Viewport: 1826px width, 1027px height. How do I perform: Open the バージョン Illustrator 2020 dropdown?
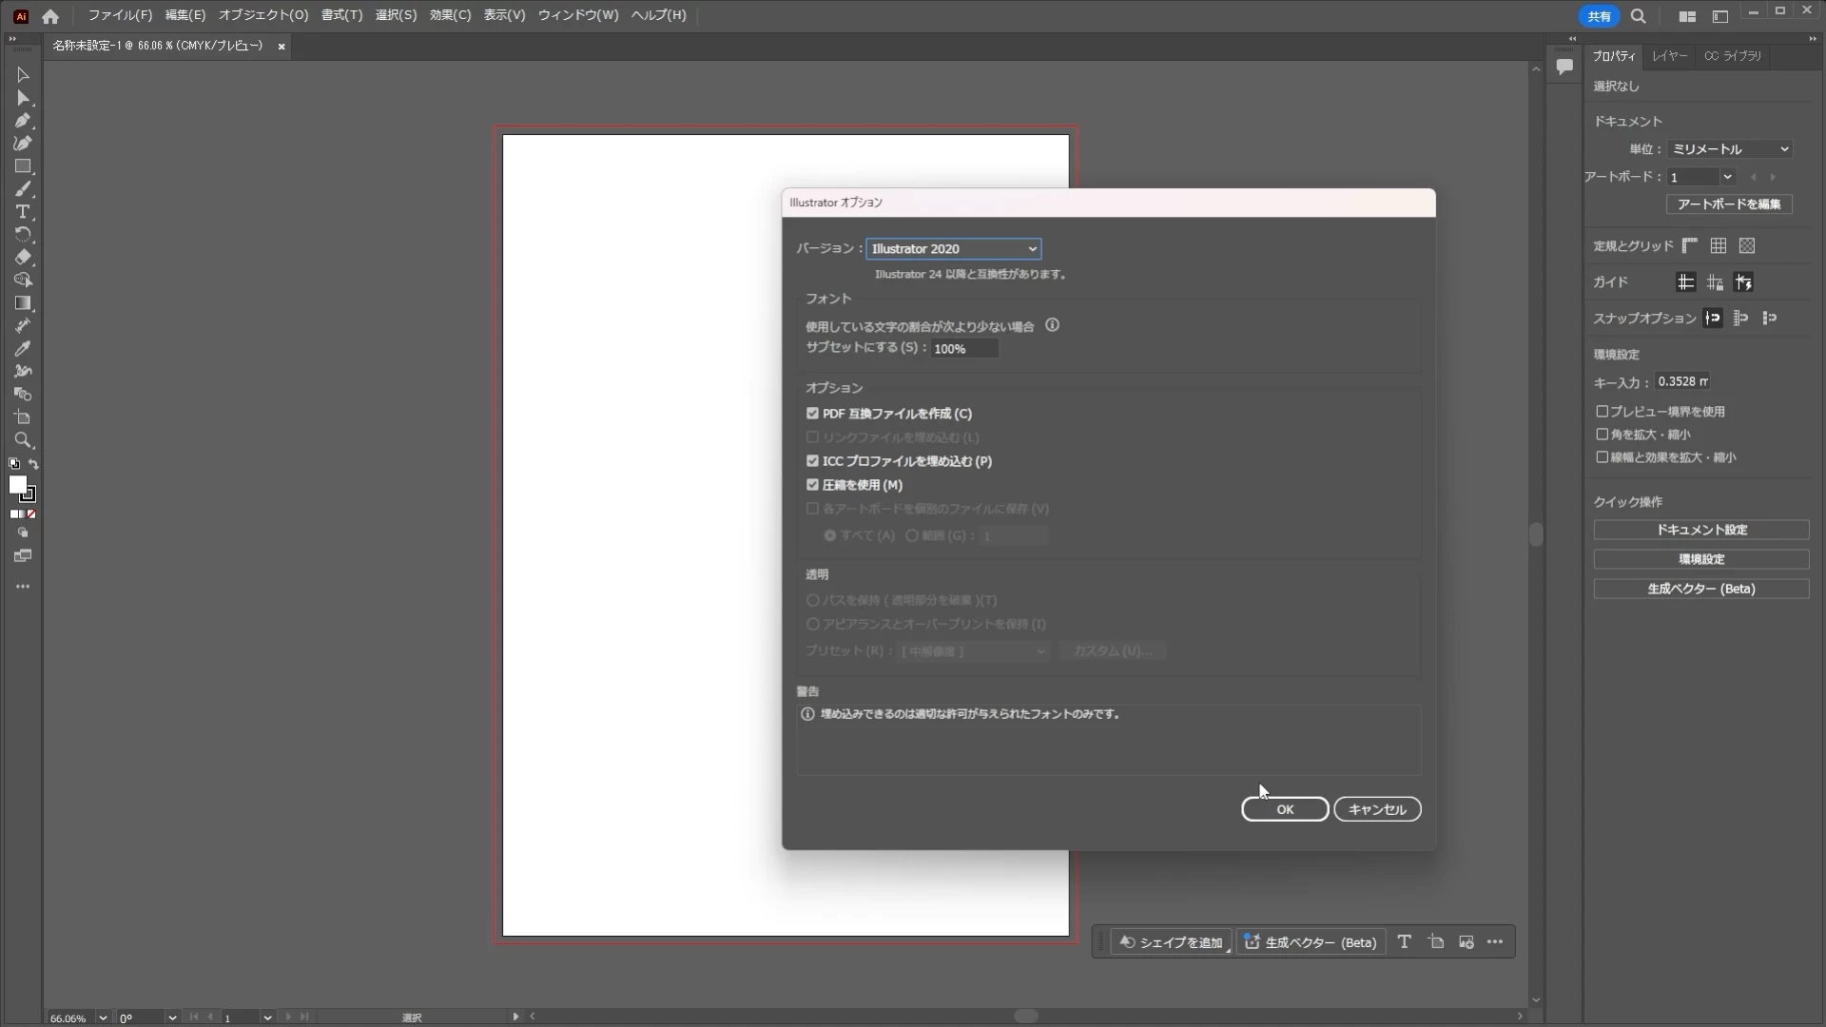point(954,249)
